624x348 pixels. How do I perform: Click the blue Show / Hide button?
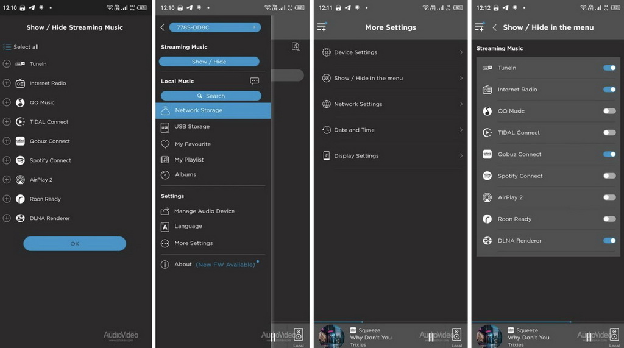click(209, 62)
